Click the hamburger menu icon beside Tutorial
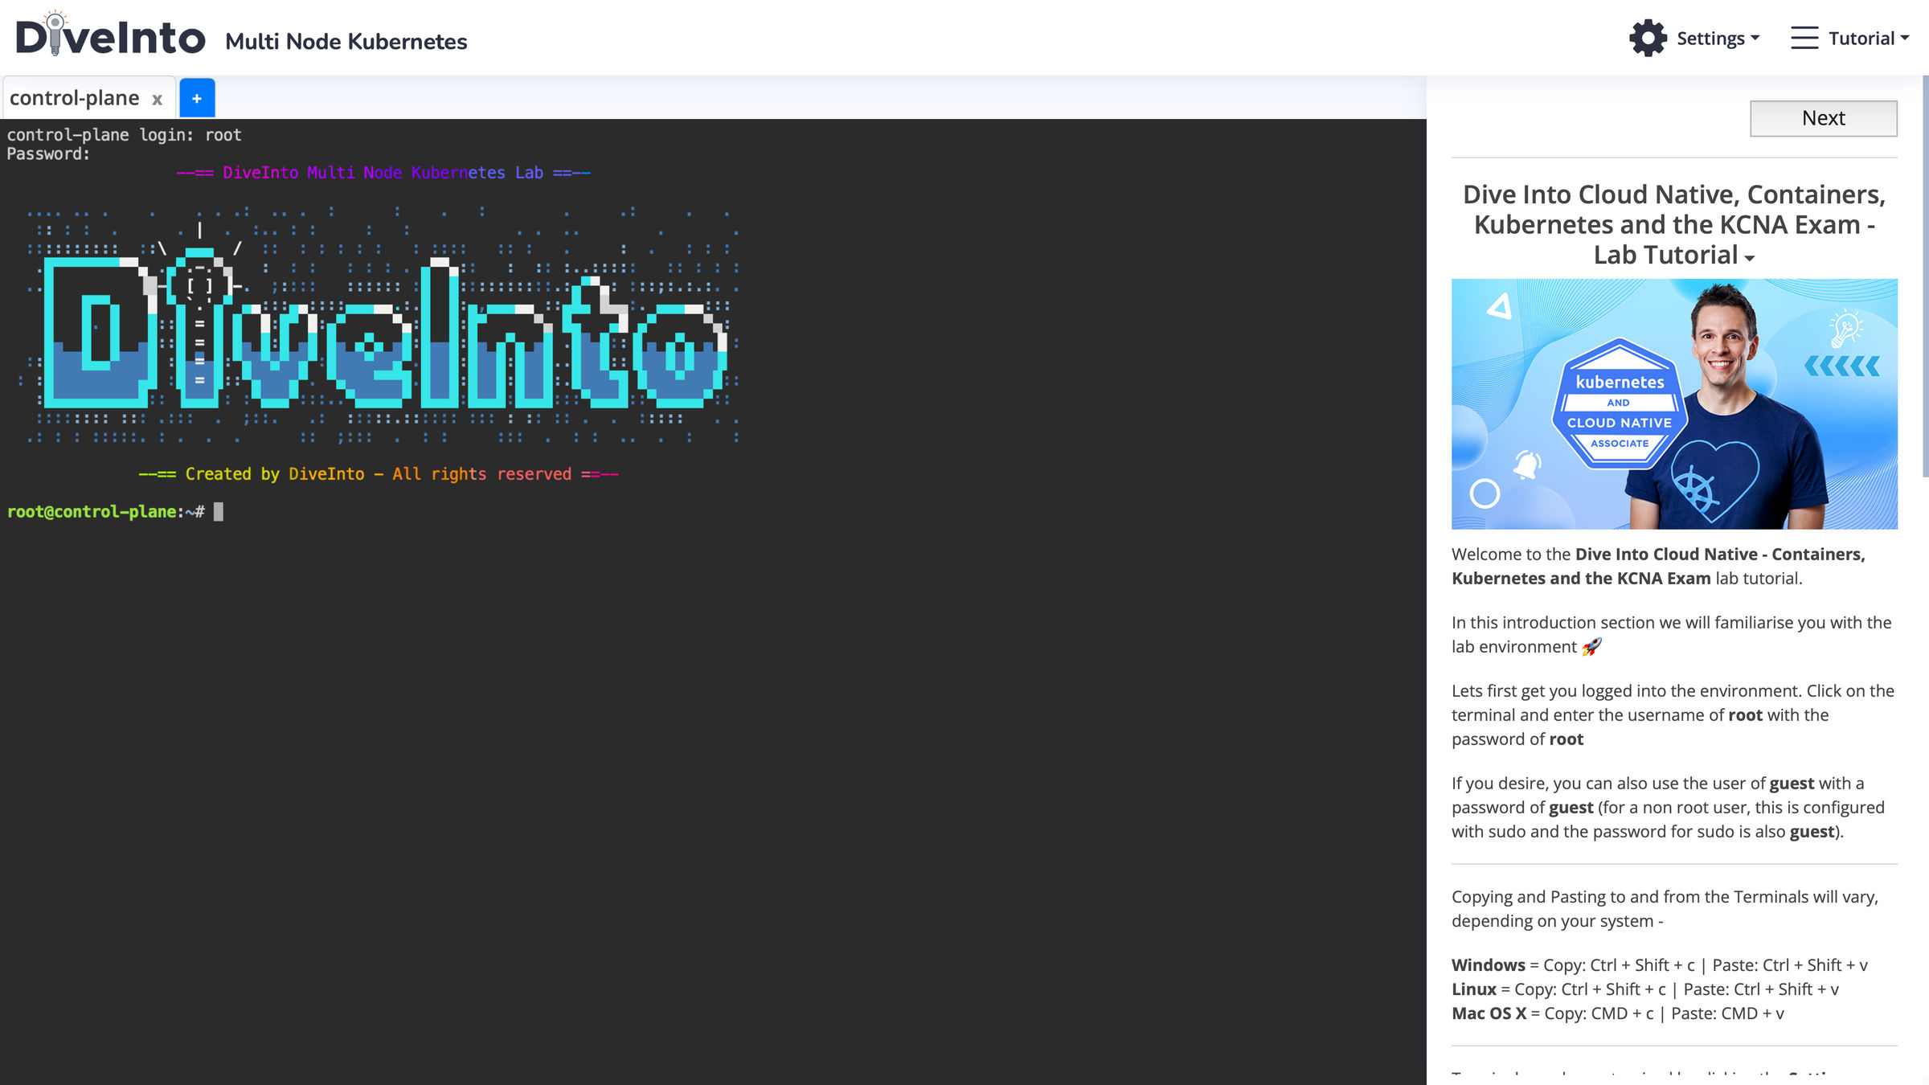The height and width of the screenshot is (1085, 1929). (1804, 38)
